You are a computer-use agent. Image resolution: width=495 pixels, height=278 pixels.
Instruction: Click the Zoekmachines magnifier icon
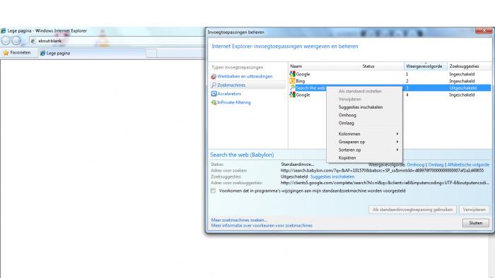click(214, 85)
